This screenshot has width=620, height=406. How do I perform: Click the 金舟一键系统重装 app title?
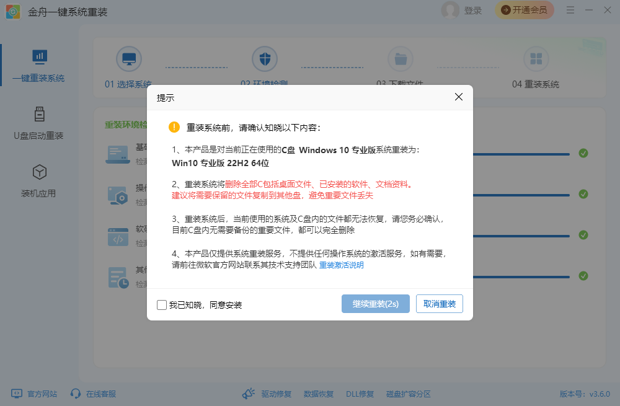(x=68, y=12)
